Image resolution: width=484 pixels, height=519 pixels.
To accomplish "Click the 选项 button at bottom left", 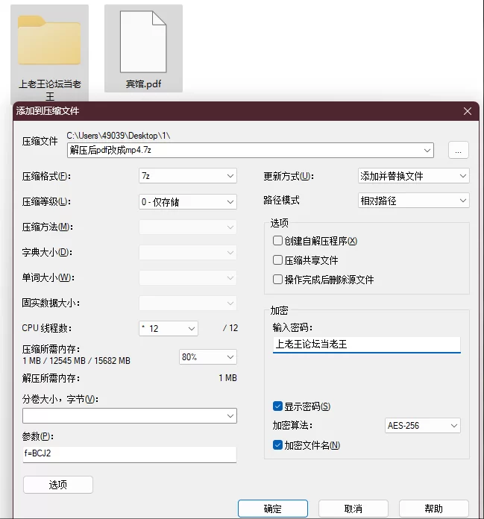I will [58, 485].
